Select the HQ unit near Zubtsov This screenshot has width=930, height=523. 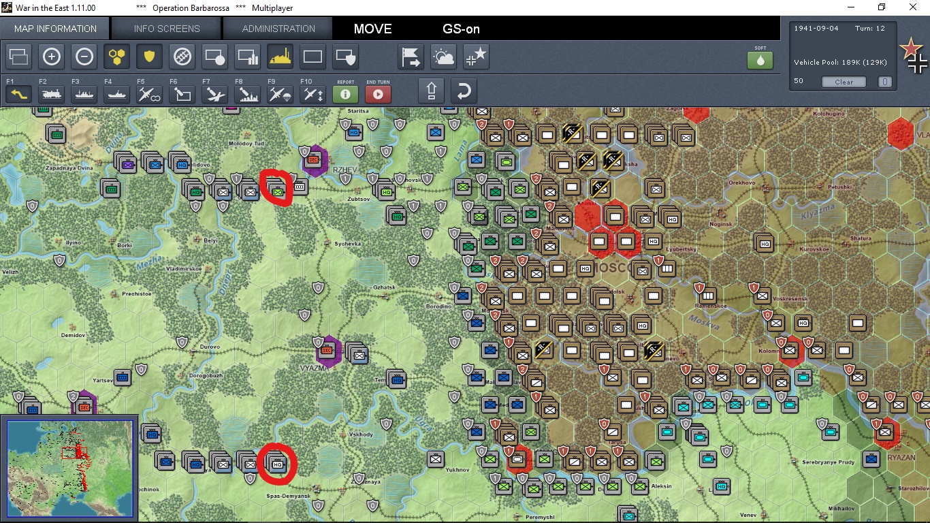point(386,192)
